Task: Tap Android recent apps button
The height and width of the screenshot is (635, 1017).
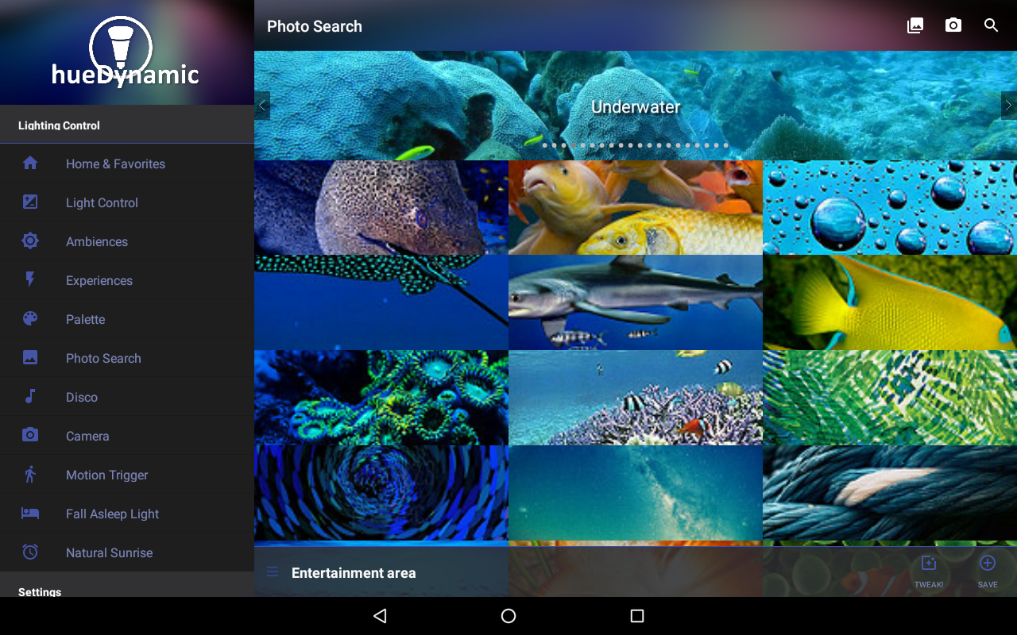Action: tap(636, 616)
